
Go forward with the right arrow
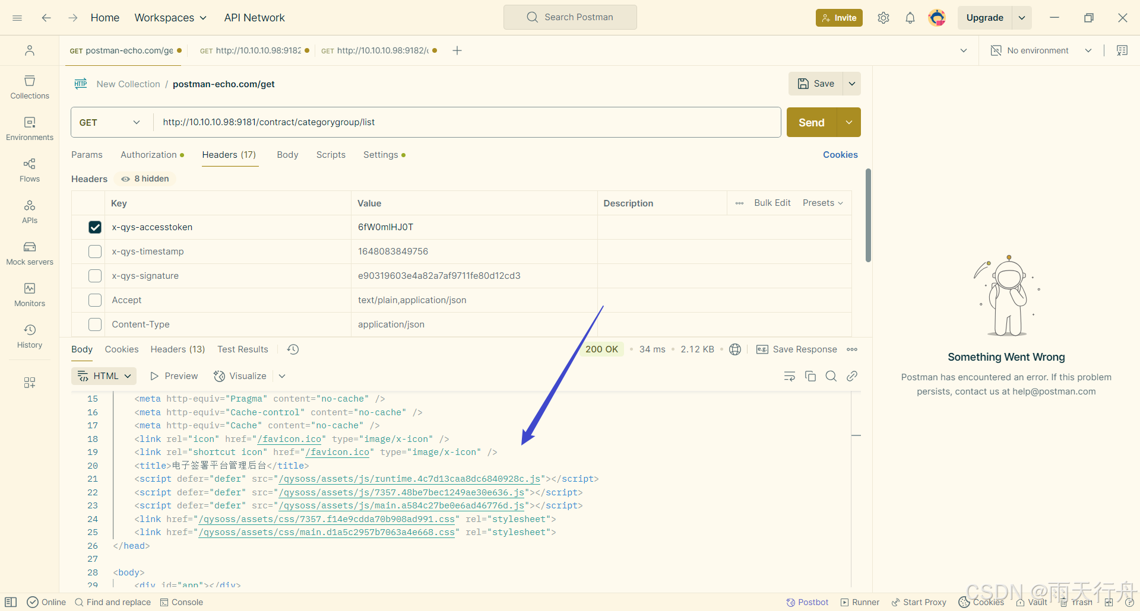click(72, 18)
